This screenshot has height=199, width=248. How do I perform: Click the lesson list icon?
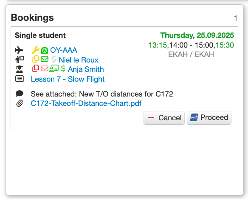pyautogui.click(x=20, y=79)
